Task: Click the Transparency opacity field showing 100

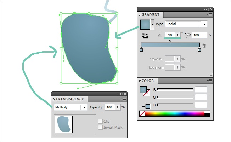Action: [x=110, y=107]
